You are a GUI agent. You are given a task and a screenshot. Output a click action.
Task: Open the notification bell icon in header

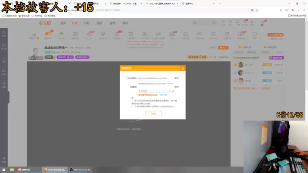tap(252, 22)
